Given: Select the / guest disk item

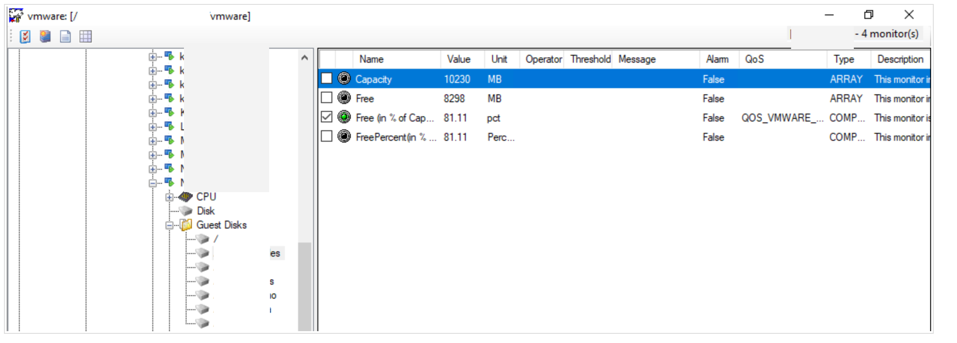Looking at the screenshot, I should coord(216,239).
